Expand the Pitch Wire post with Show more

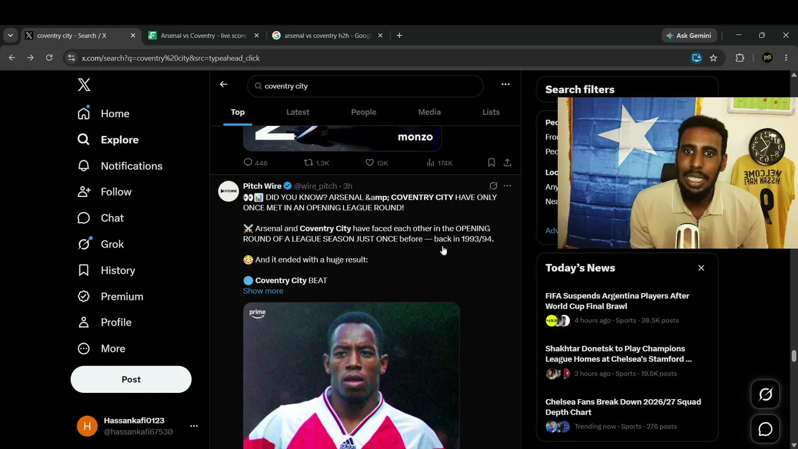point(263,291)
